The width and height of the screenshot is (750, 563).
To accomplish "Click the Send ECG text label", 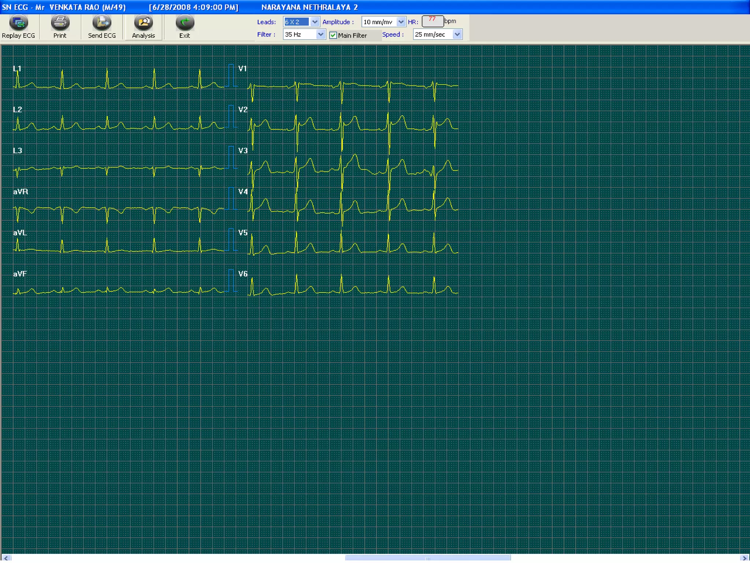I will [101, 36].
